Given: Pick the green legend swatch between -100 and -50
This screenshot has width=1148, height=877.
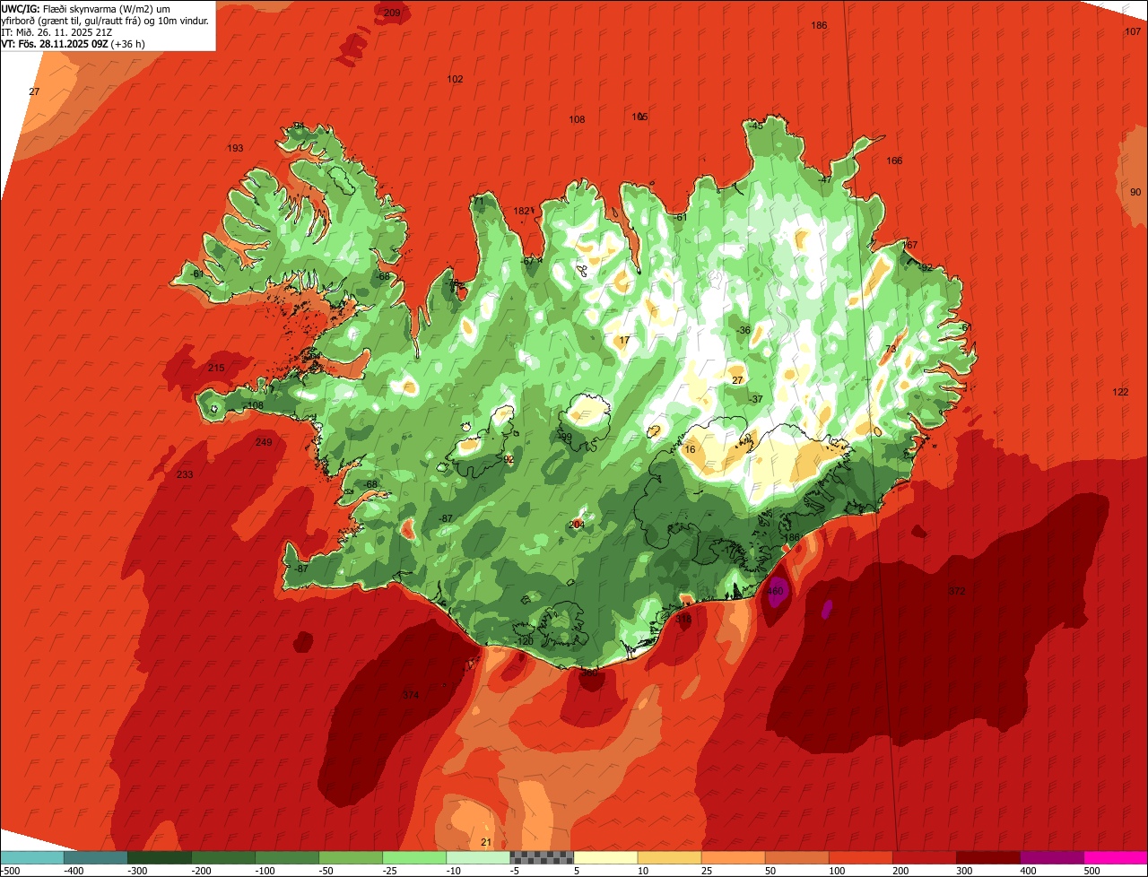Looking at the screenshot, I should 287,856.
